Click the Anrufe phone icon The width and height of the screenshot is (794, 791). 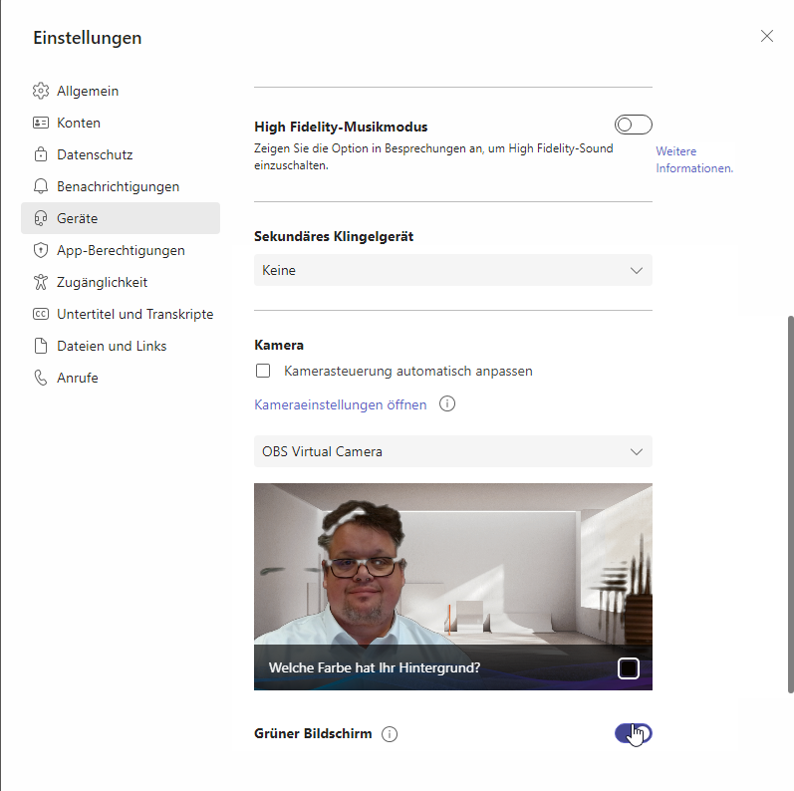click(41, 378)
